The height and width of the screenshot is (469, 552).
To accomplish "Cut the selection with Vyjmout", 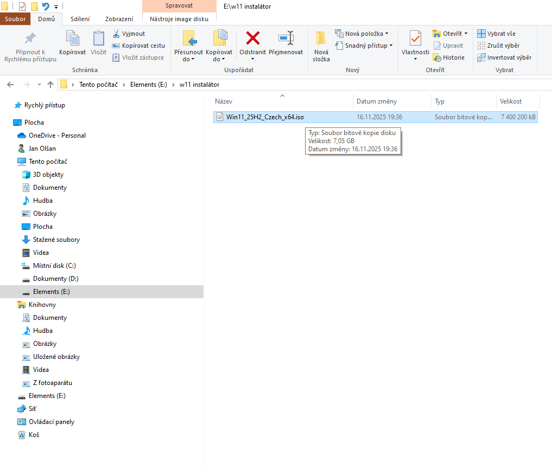I will pos(129,34).
